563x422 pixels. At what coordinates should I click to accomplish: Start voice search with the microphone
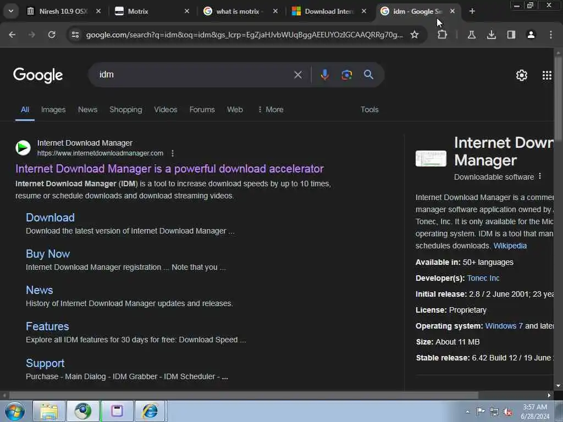click(x=324, y=75)
